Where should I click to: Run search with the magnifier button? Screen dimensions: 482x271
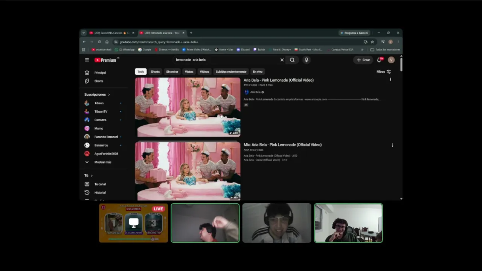tap(292, 60)
